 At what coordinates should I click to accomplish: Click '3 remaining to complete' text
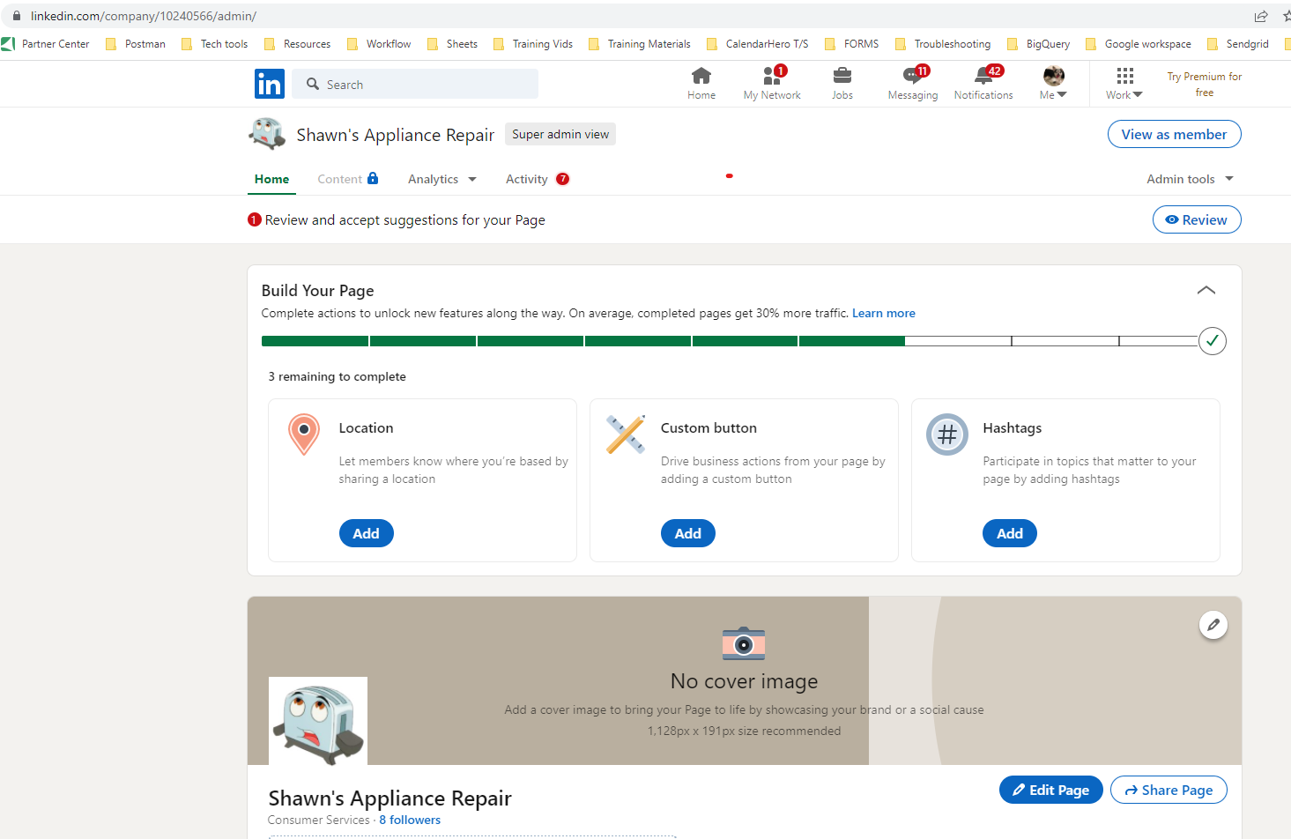[337, 376]
